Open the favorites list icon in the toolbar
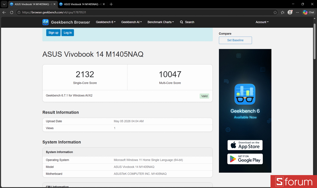This screenshot has height=188, width=317. point(283,12)
